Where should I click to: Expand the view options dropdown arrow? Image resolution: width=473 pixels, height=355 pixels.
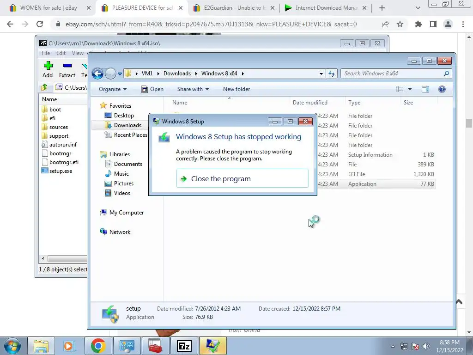(410, 89)
